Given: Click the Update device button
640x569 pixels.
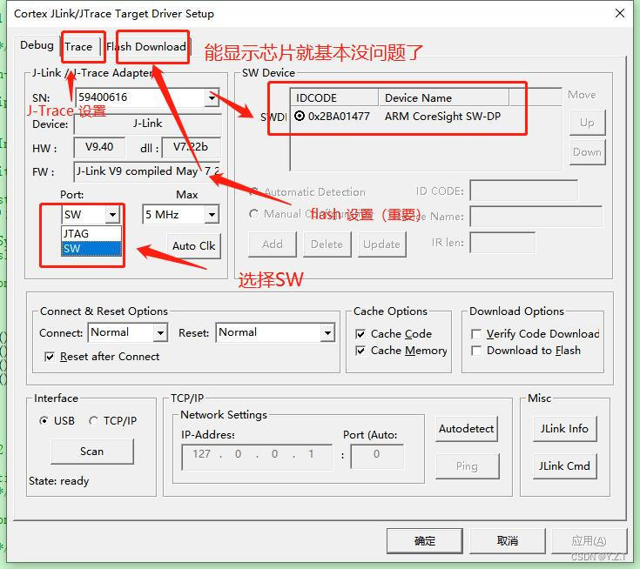Looking at the screenshot, I should click(381, 244).
